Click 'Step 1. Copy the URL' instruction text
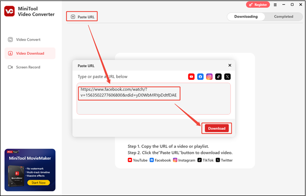This screenshot has height=196, width=306. [x=168, y=147]
